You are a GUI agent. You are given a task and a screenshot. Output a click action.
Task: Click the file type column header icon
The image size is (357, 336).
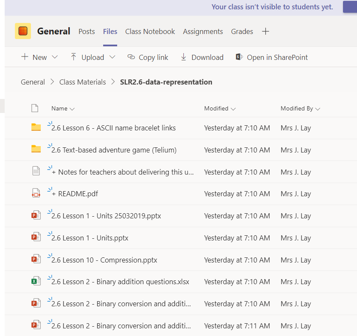[x=35, y=108]
